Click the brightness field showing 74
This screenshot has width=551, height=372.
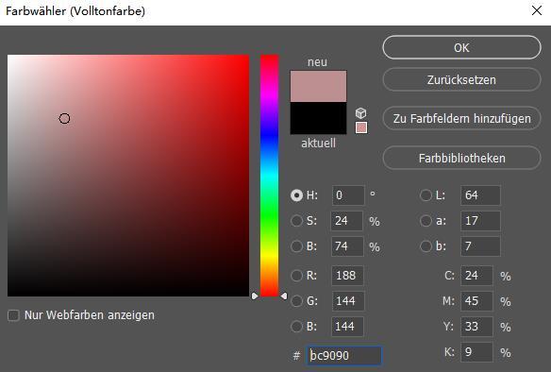click(x=347, y=246)
